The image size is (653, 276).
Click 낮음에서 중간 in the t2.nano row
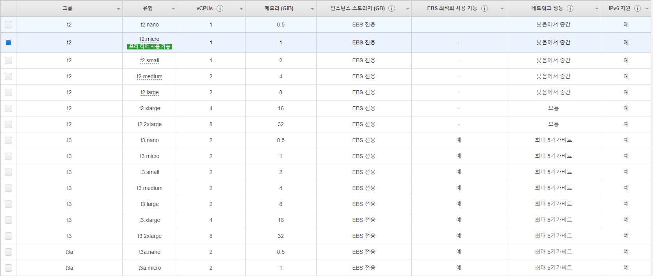[x=553, y=25]
